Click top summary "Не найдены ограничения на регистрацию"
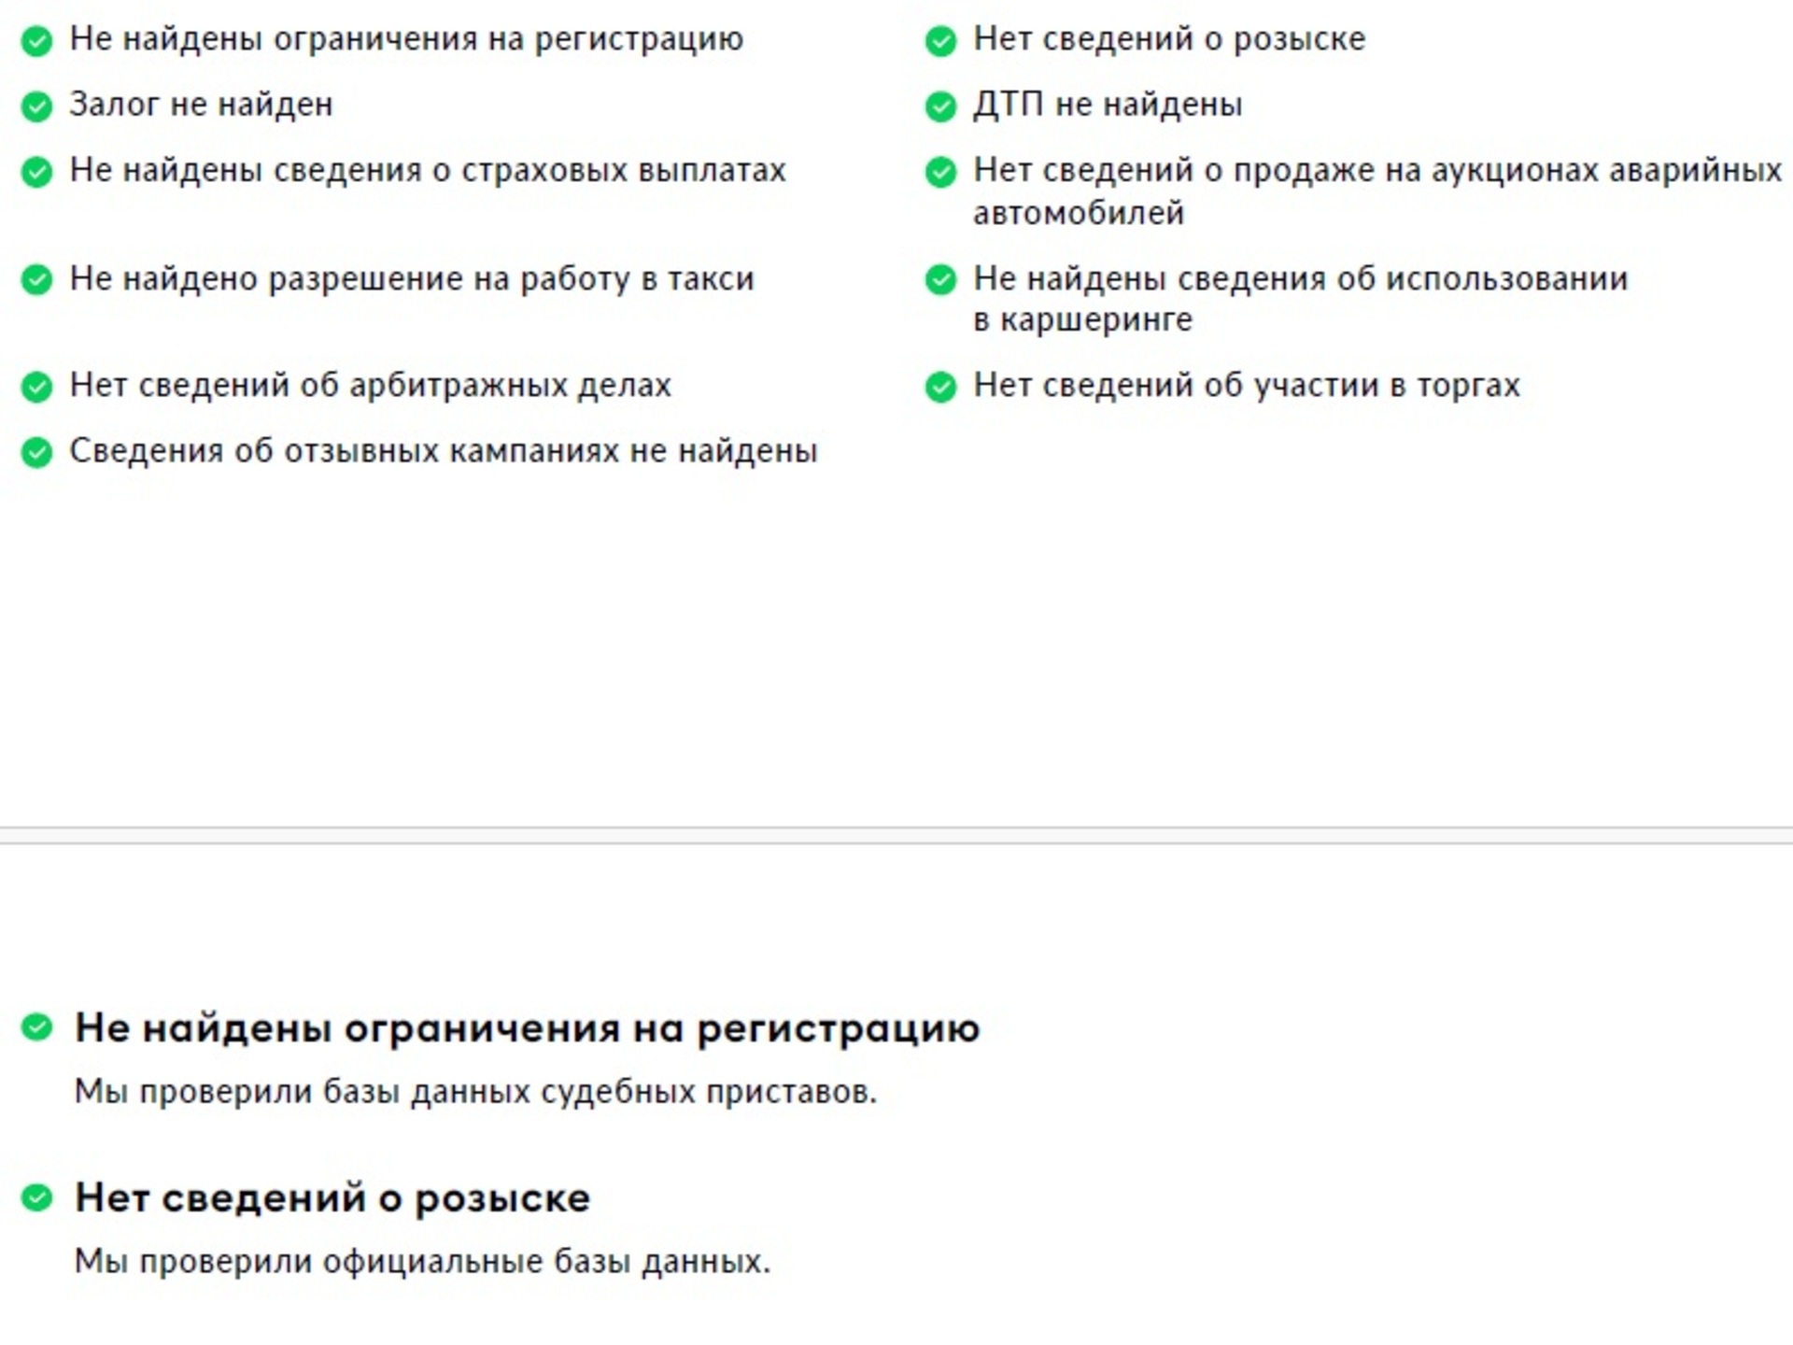 pos(406,39)
